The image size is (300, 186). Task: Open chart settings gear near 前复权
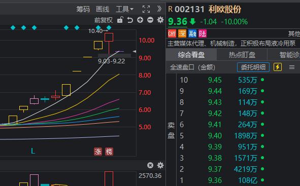[160, 20]
